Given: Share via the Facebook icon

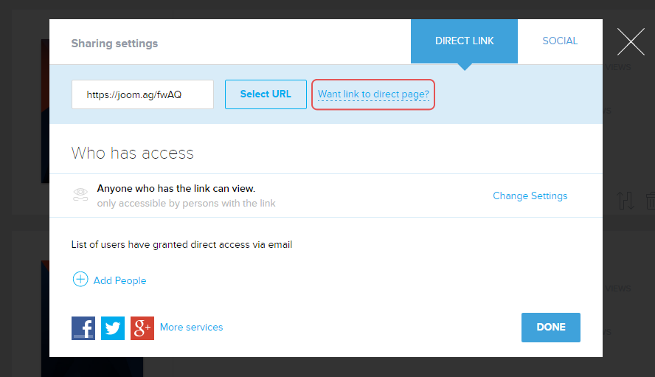Looking at the screenshot, I should click(83, 328).
